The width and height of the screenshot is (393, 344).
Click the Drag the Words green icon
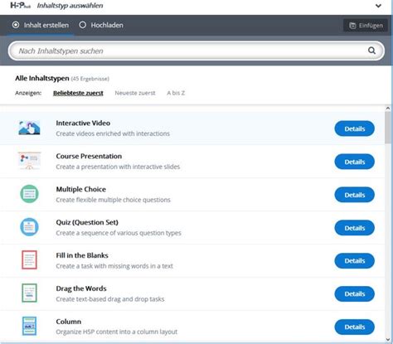[x=29, y=293]
